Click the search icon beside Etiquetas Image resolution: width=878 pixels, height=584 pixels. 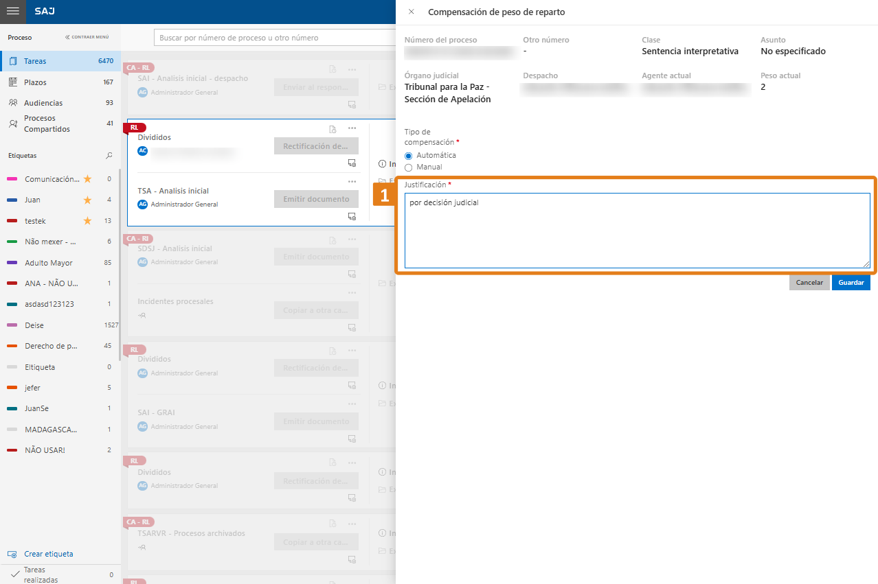click(109, 156)
